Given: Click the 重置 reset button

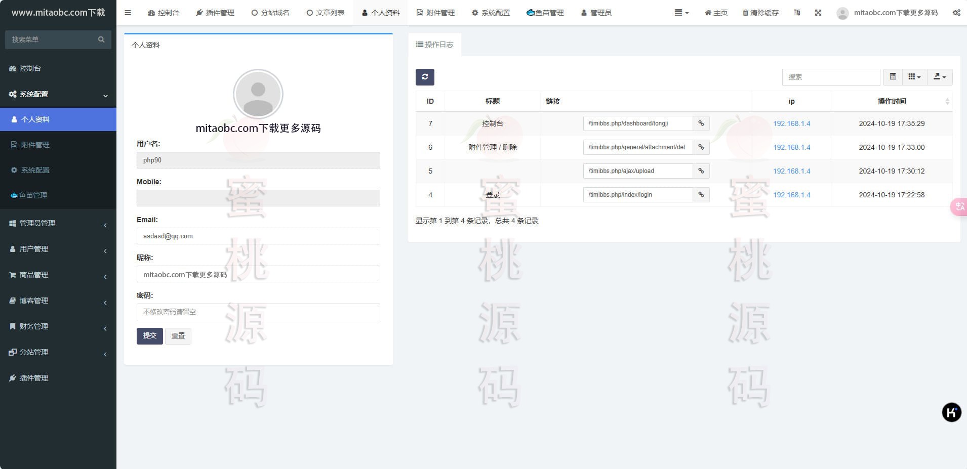Looking at the screenshot, I should click(x=178, y=336).
